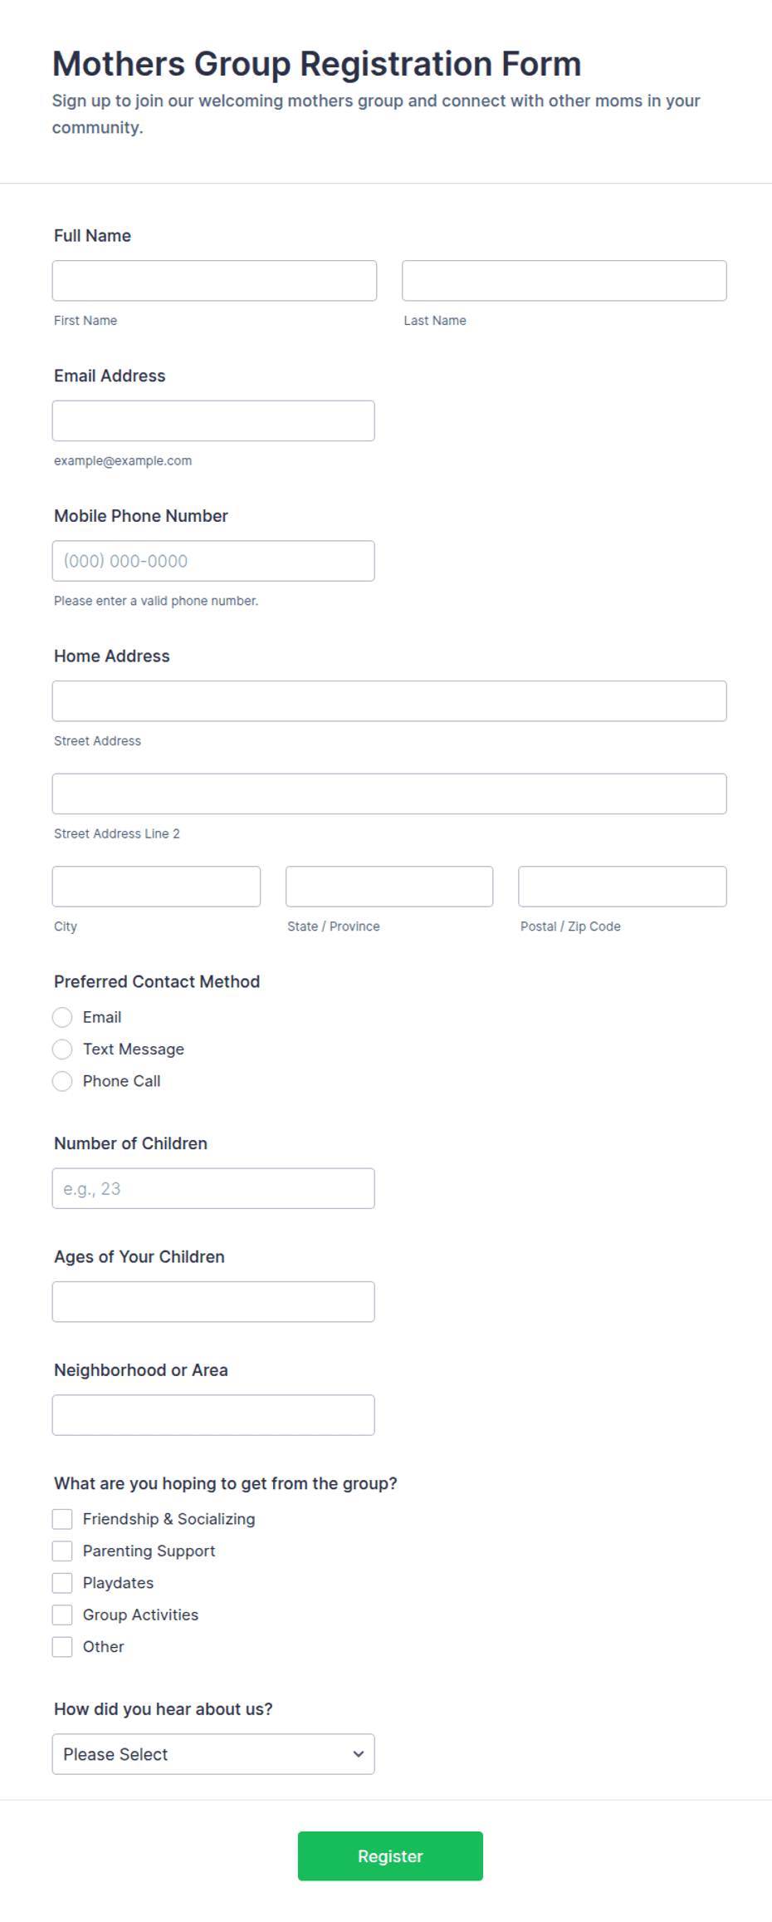772x1922 pixels.
Task: Choose the Text Message radio option
Action: coord(62,1049)
